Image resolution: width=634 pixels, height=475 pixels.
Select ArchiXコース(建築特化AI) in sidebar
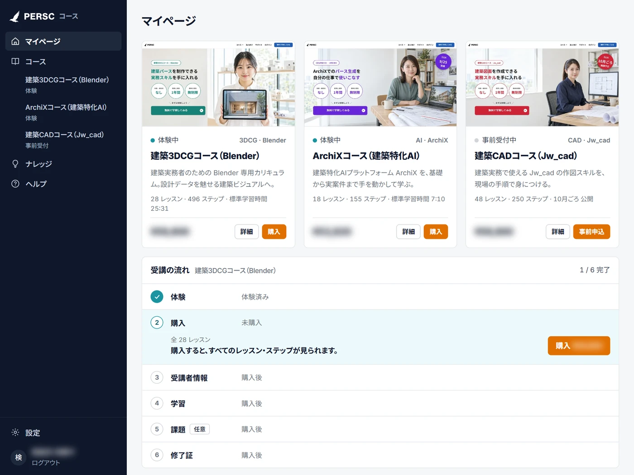click(66, 112)
